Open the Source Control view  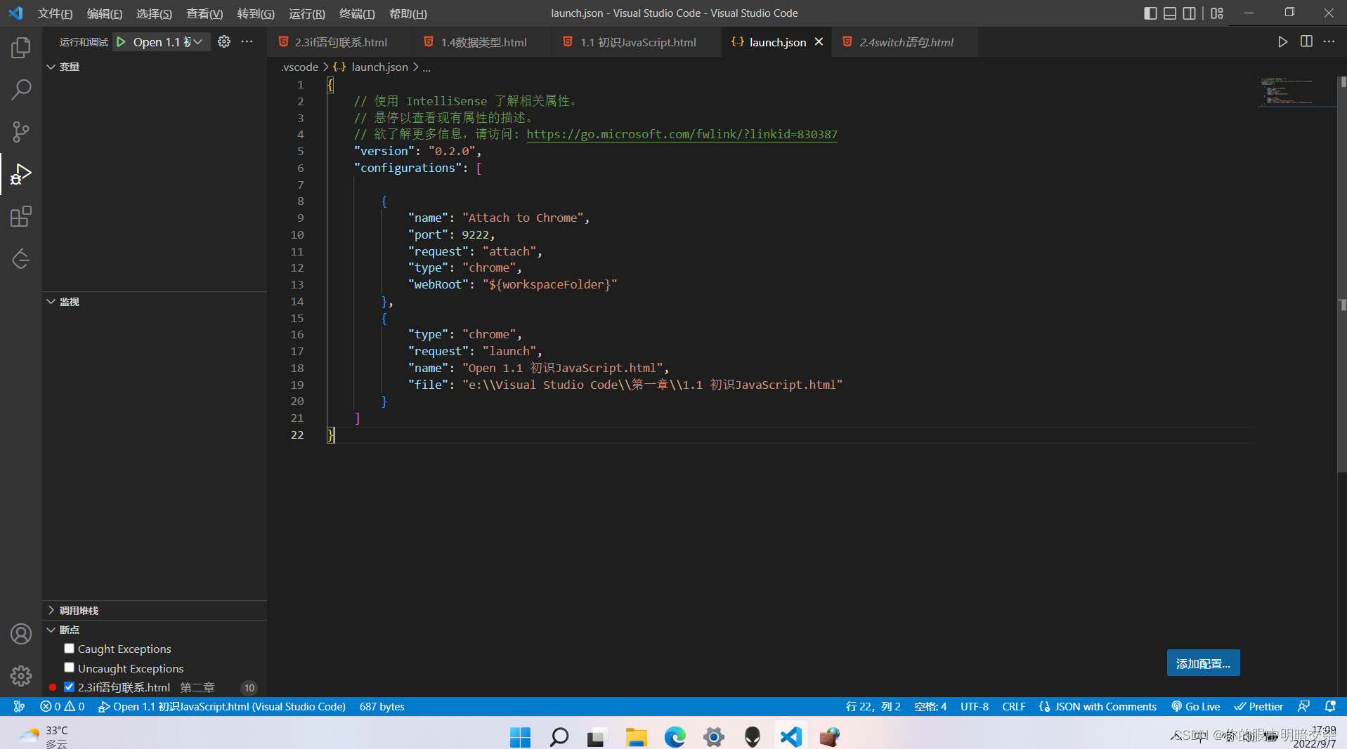click(21, 132)
